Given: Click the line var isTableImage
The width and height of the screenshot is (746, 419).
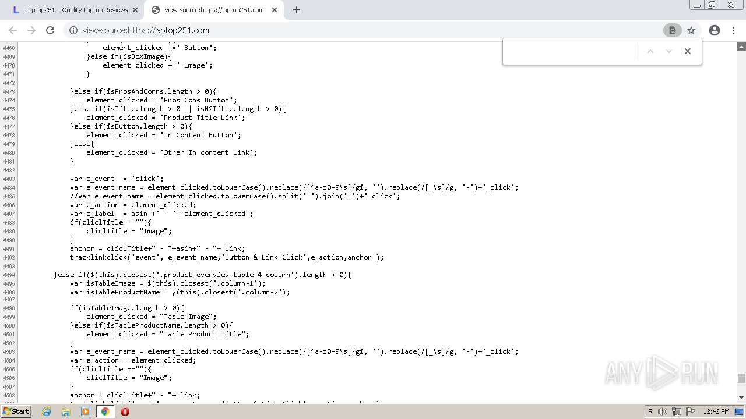Looking at the screenshot, I should tap(168, 283).
